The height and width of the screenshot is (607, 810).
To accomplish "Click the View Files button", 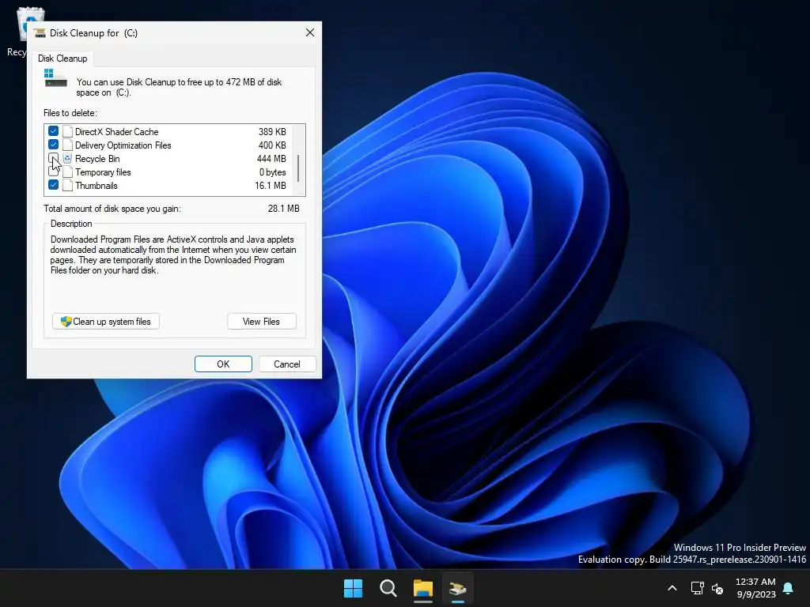I will click(x=261, y=321).
